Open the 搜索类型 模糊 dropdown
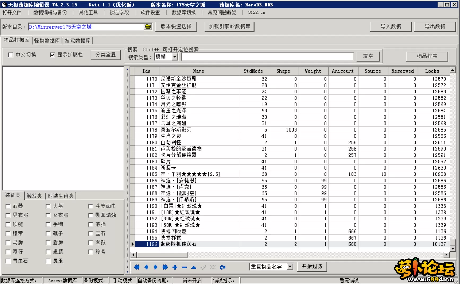Screen dimensions: 460x284 click(x=175, y=57)
